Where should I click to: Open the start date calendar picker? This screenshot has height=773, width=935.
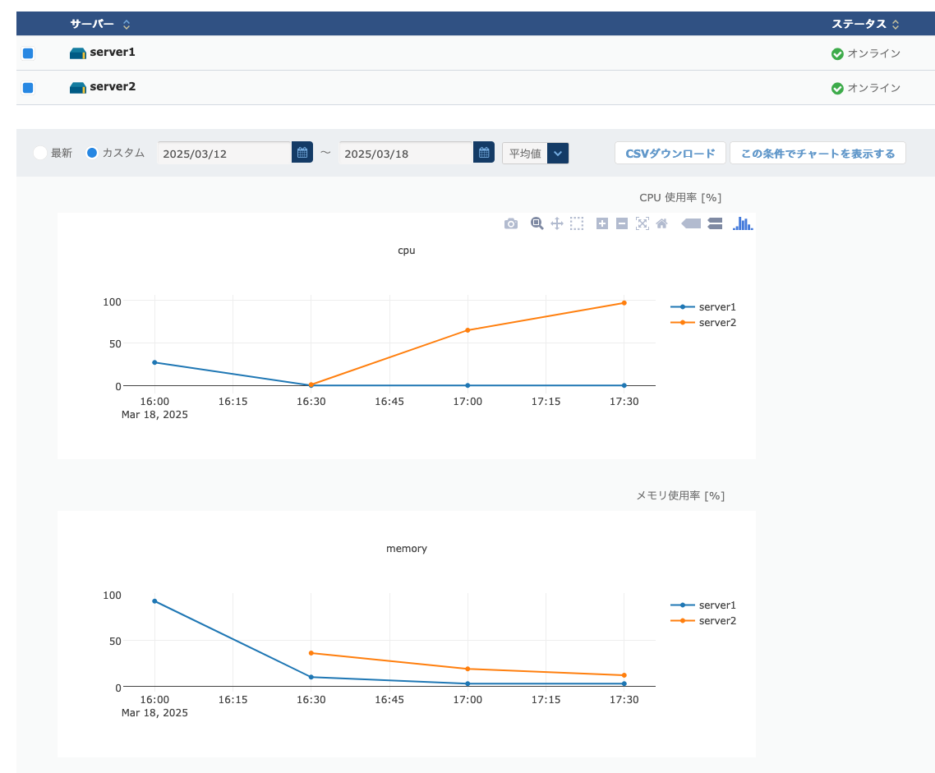[302, 153]
